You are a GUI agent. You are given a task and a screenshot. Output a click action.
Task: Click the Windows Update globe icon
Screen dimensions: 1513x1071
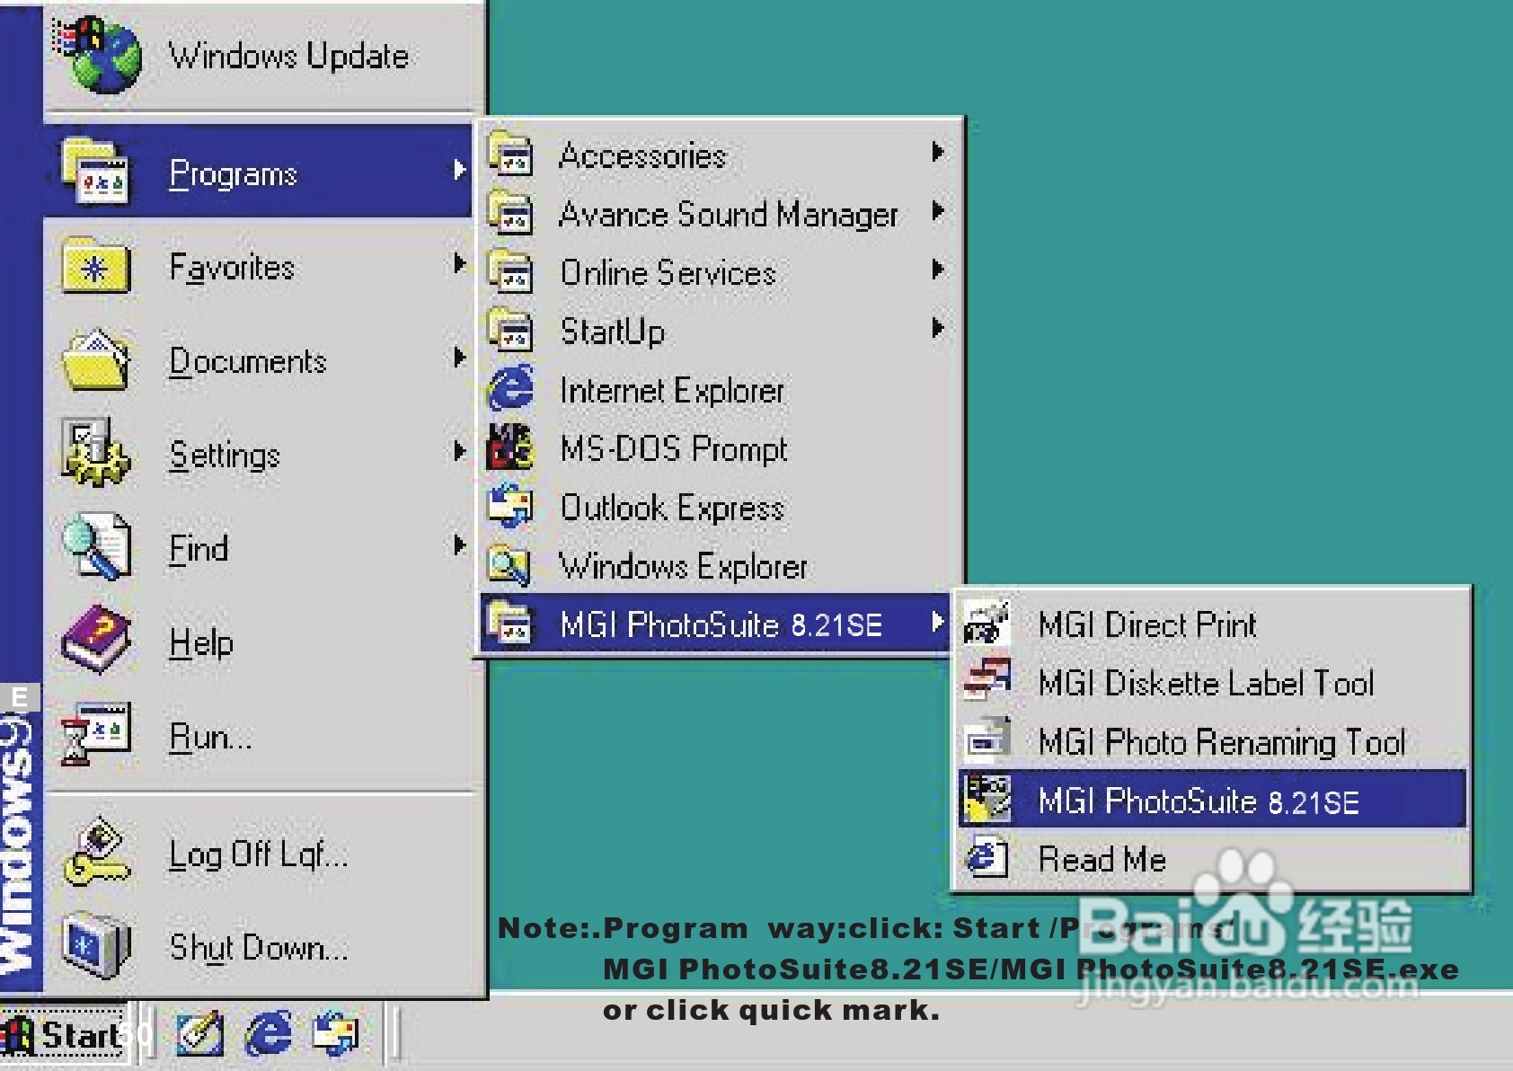[96, 55]
